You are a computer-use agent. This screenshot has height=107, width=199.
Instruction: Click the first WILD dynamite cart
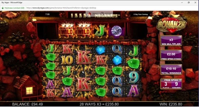tap(67, 31)
